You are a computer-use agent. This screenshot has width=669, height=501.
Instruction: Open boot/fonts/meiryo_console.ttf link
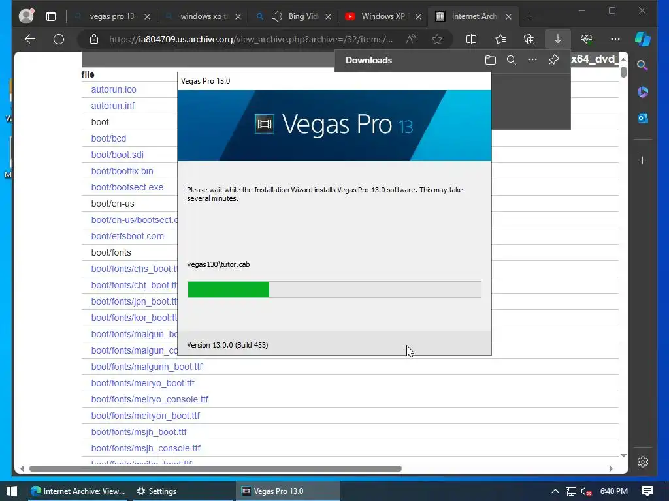coord(150,399)
